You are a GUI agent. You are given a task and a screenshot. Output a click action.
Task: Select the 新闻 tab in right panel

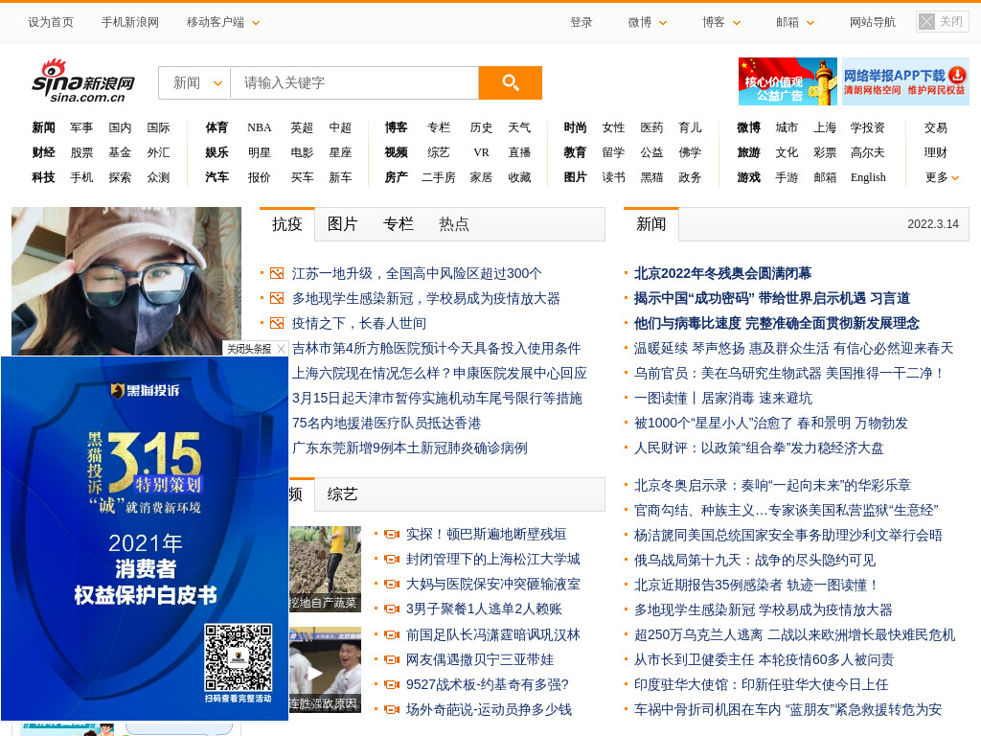(x=650, y=224)
